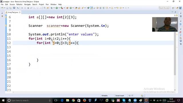Open Skype from taskbar
The width and height of the screenshot is (183, 103).
tap(124, 100)
